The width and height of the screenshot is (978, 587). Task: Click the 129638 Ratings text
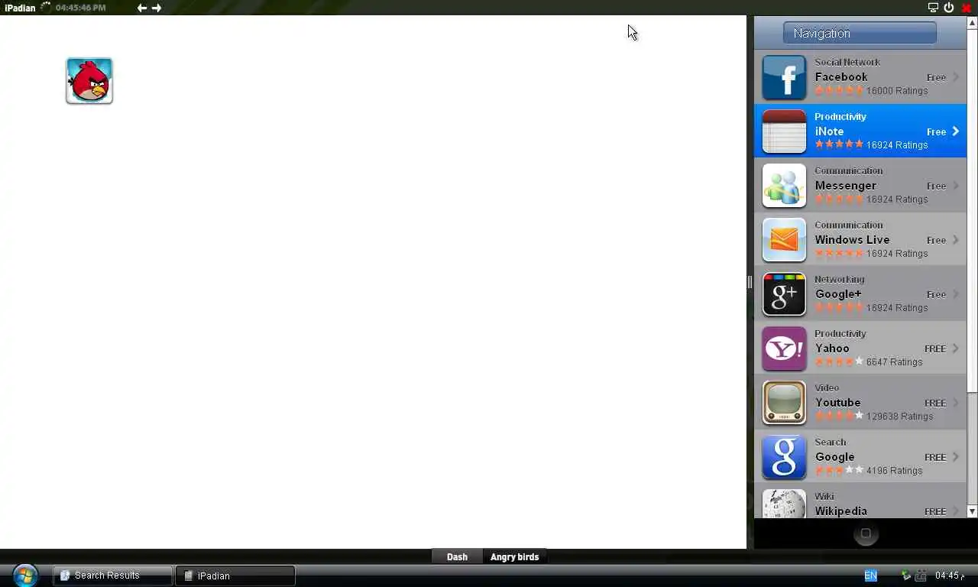(899, 416)
